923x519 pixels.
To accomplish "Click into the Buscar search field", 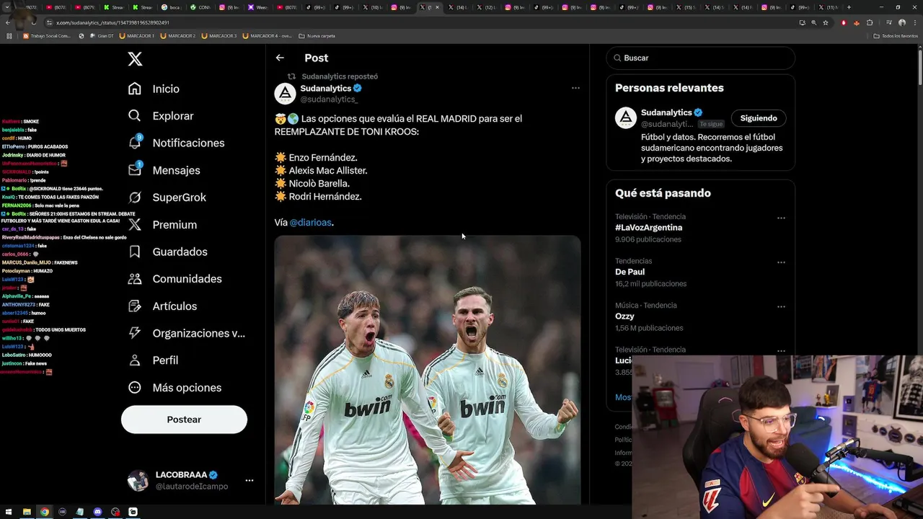I will click(701, 58).
